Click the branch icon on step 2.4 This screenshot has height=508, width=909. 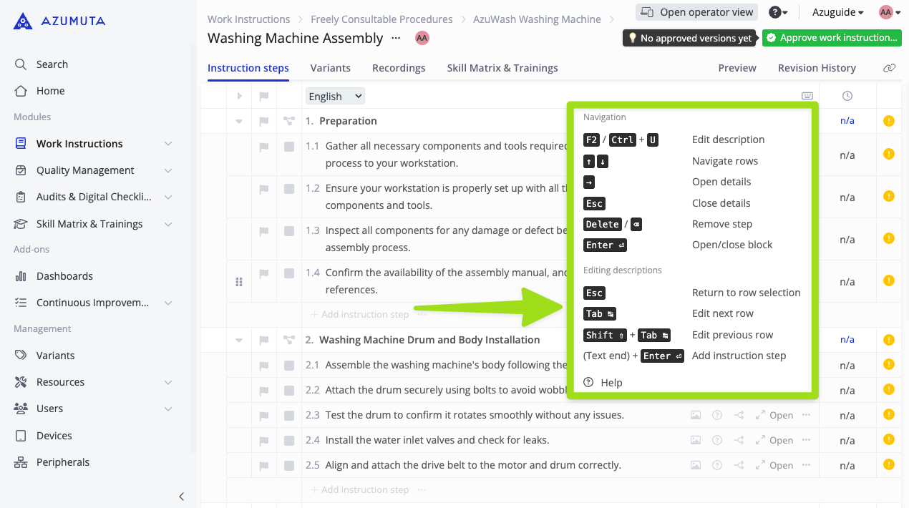(739, 440)
